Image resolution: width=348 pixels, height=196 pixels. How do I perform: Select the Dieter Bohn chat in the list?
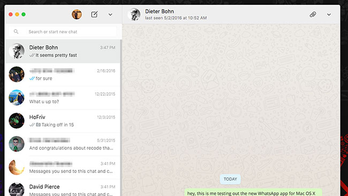click(x=62, y=51)
